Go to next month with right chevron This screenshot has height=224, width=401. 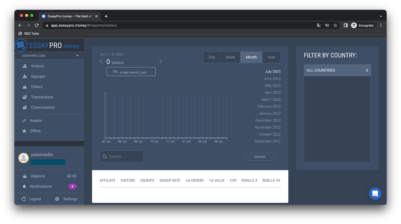[161, 62]
